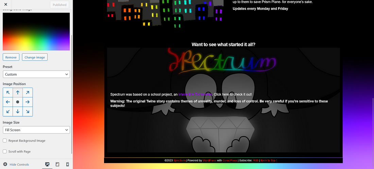This screenshot has height=169, width=374.
Task: Set image position to top center arrow
Action: tap(18, 92)
